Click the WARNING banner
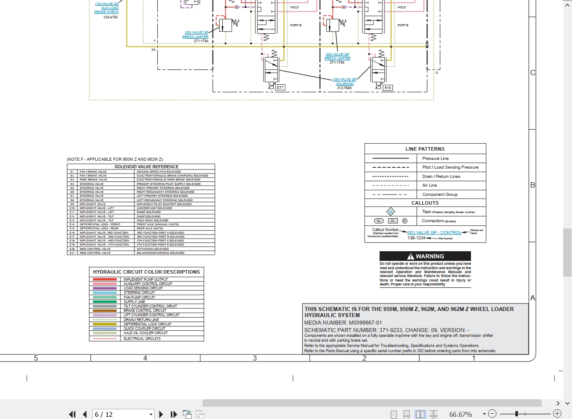Image resolution: width=572 pixels, height=419 pixels. coord(425,256)
